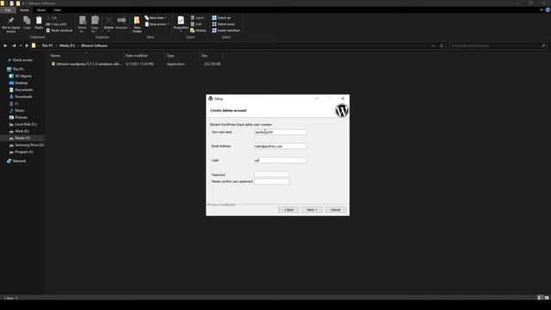This screenshot has height=310, width=551.
Task: Collapse the ribbon with the chevron
Action: [542, 9]
